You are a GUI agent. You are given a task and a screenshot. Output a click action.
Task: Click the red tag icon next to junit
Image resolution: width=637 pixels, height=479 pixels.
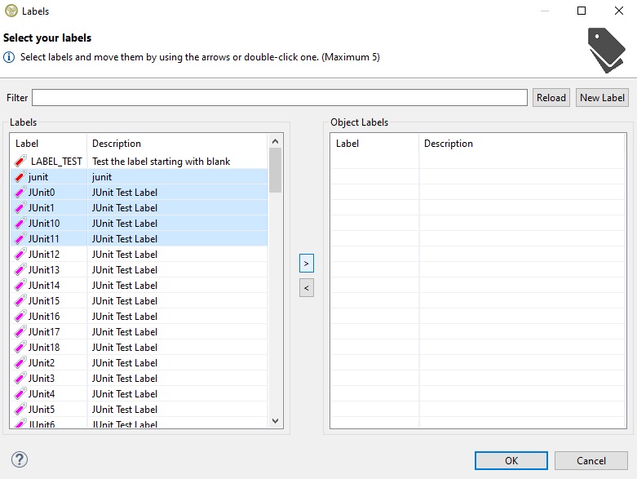click(x=20, y=177)
